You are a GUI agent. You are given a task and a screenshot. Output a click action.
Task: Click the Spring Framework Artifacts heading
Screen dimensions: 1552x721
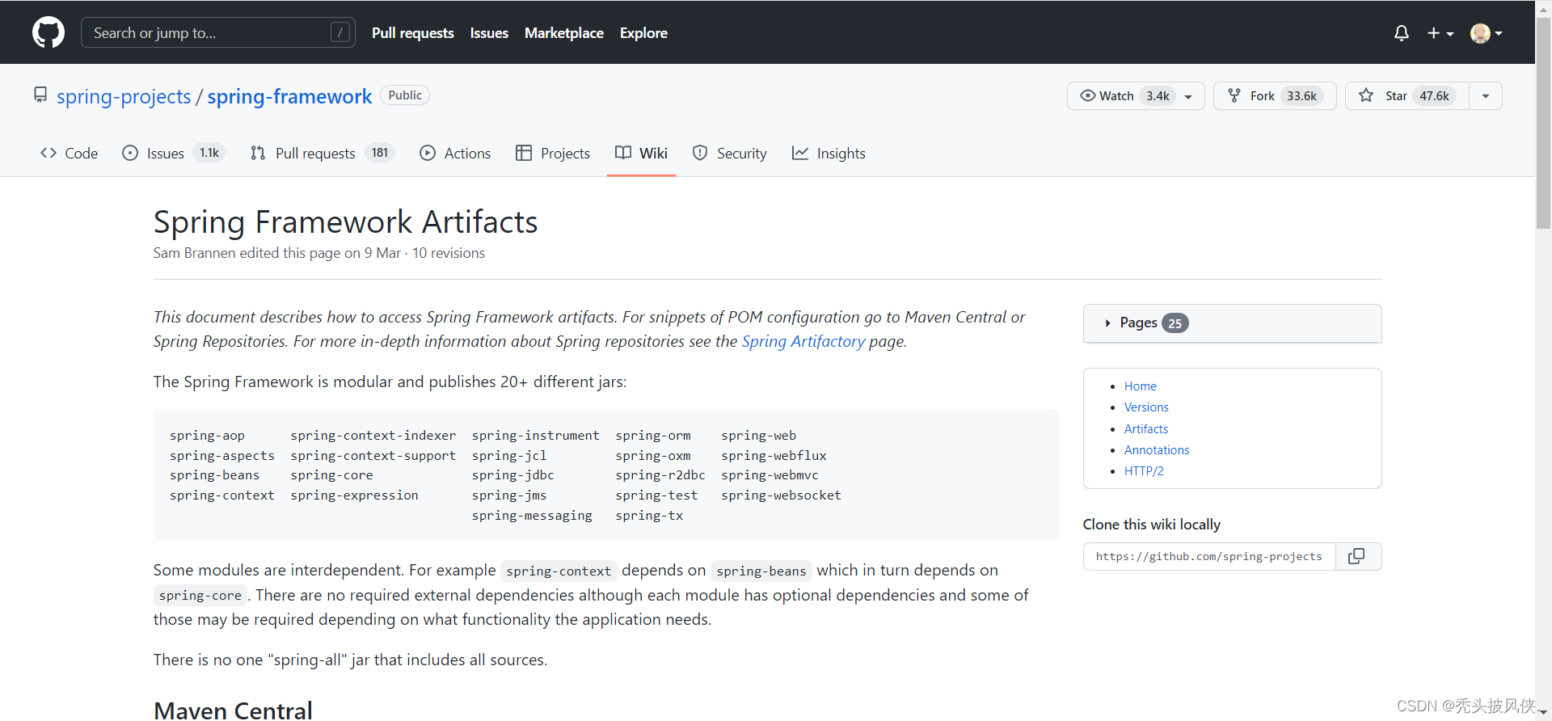(x=346, y=221)
